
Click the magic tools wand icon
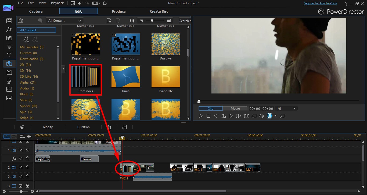click(x=22, y=127)
